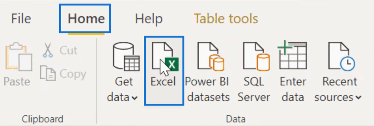374x126 pixels.
Task: Click the Copy text label
Action: coord(73,74)
